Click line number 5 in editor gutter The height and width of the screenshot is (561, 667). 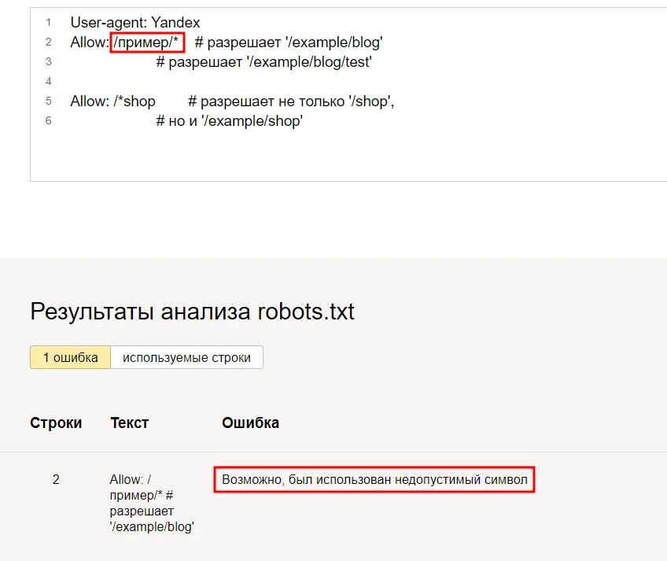[x=49, y=101]
